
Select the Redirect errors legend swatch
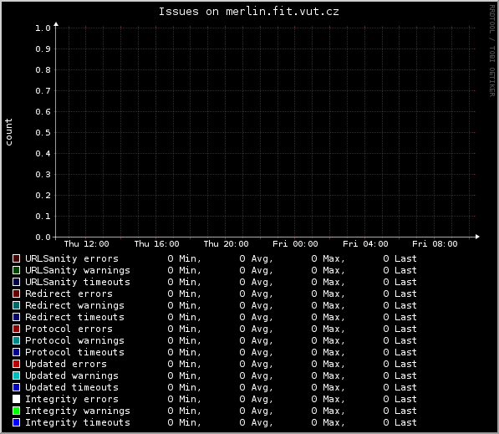pyautogui.click(x=16, y=294)
